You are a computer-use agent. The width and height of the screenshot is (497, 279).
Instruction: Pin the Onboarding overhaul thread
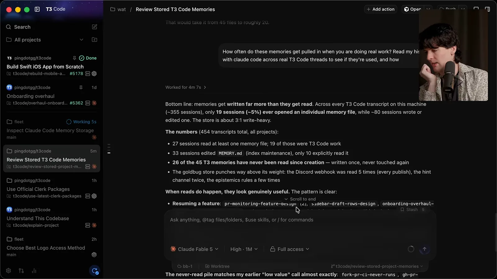(81, 87)
